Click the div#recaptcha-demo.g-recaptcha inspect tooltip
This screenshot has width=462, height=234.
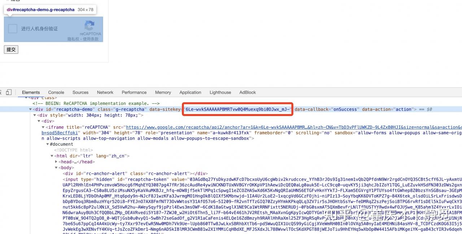coord(50,10)
